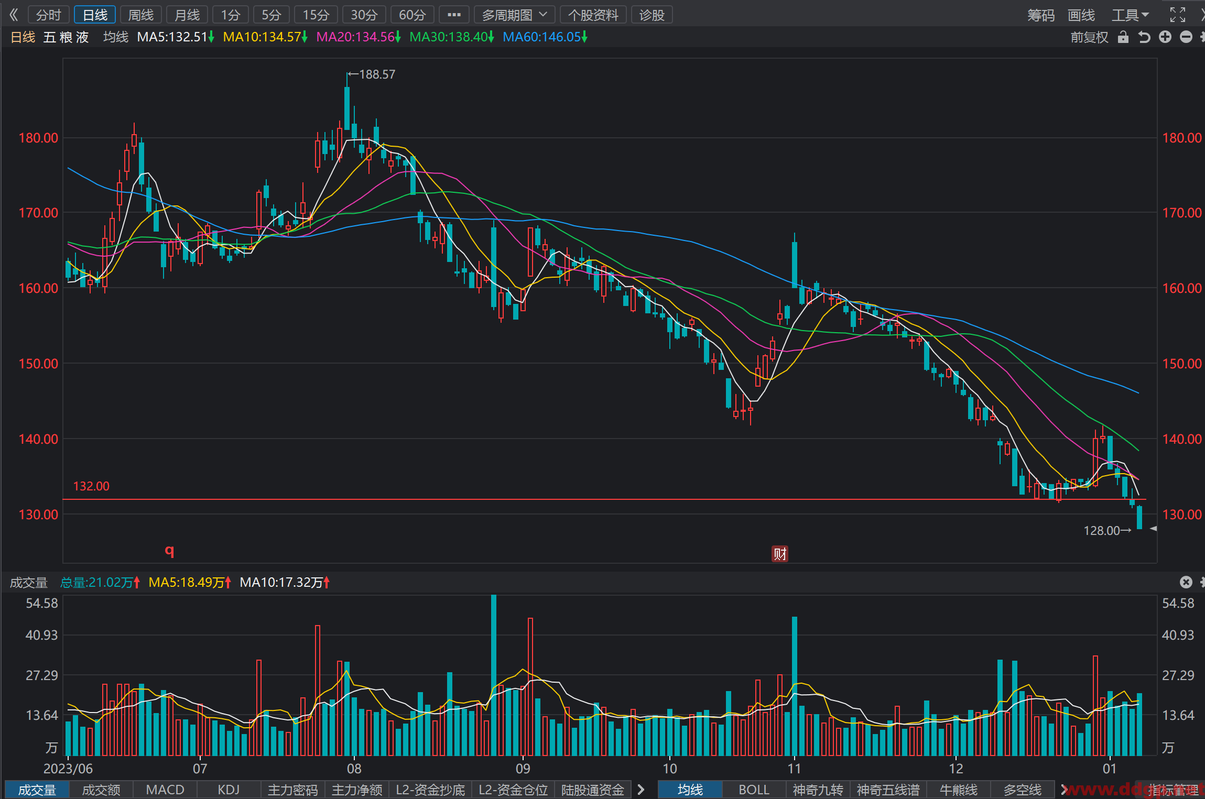Switch to the BOLL overlay tab
The height and width of the screenshot is (799, 1205).
point(754,790)
